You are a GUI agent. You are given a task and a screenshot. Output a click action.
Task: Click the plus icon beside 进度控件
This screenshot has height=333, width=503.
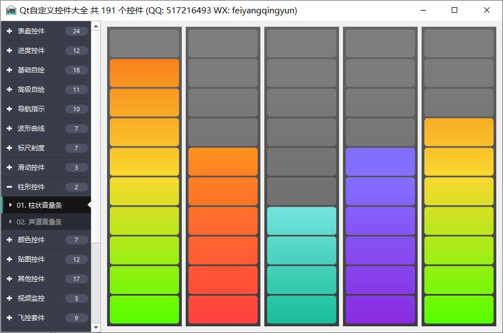(9, 51)
